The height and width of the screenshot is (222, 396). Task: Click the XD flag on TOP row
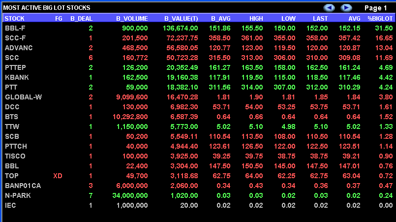(58, 176)
